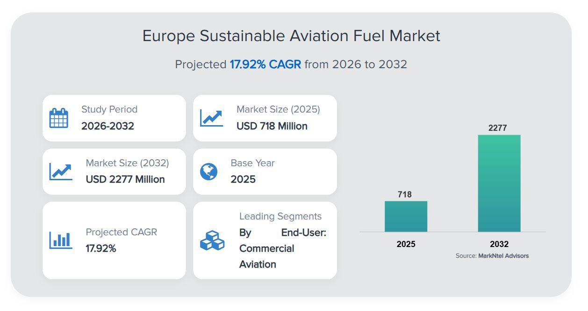
Task: Click the trend line icon for Market Size (2025)
Action: pyautogui.click(x=212, y=118)
